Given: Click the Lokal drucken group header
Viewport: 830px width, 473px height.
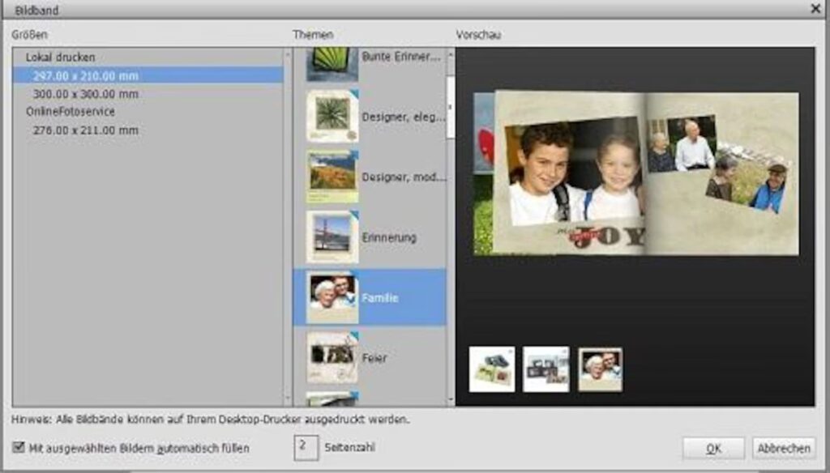Looking at the screenshot, I should coord(60,58).
